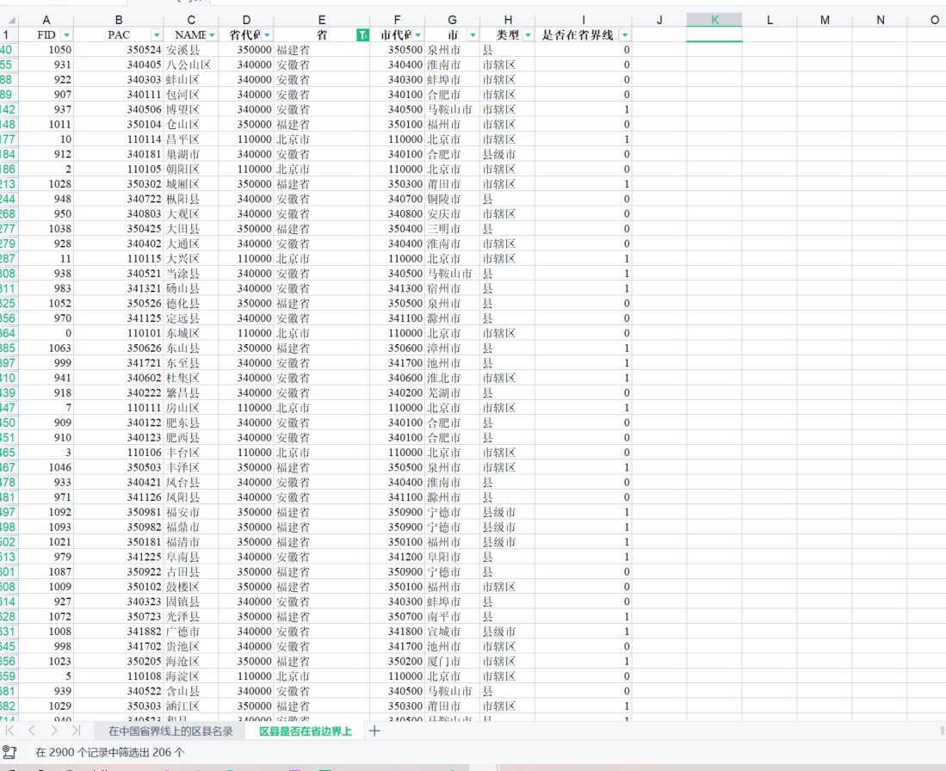This screenshot has width=946, height=771.
Task: Select column K header
Action: click(x=714, y=20)
